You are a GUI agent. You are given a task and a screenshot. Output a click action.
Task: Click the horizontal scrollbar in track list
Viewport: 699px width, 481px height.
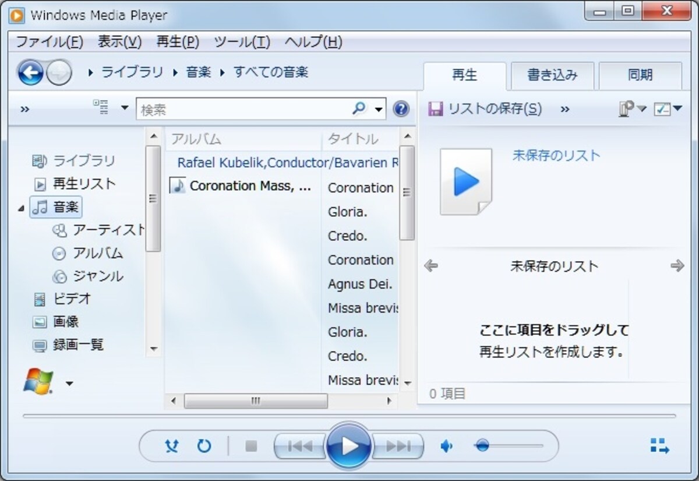click(x=256, y=401)
